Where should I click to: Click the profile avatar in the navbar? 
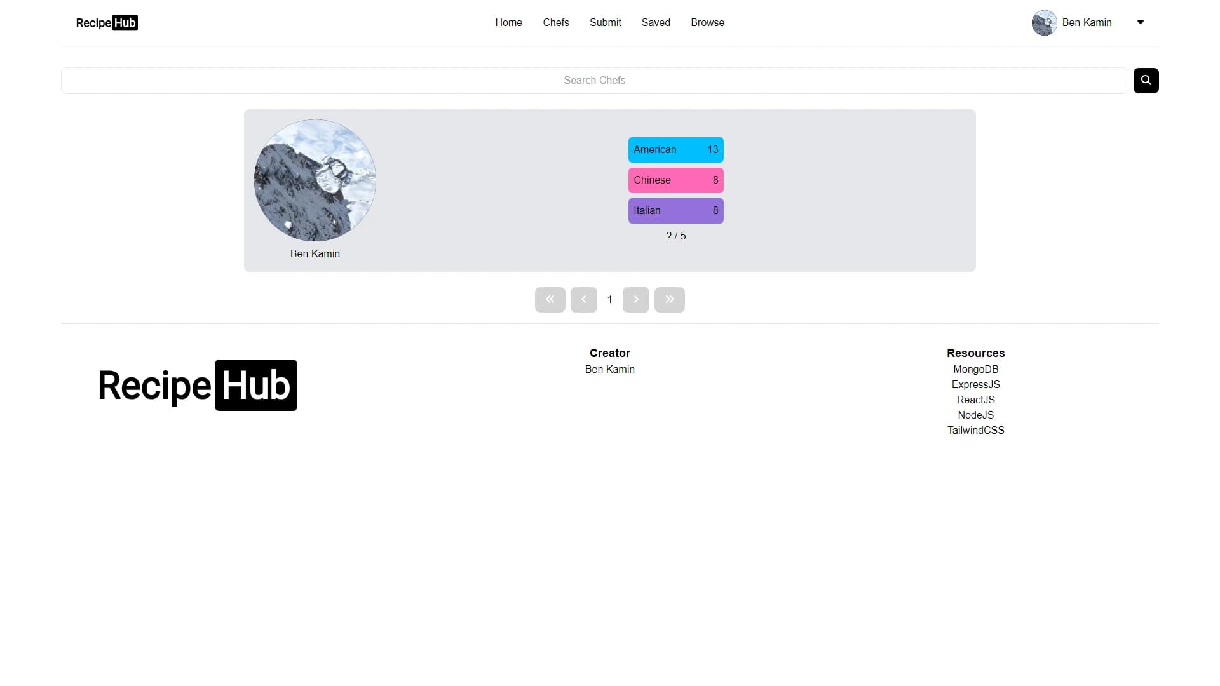point(1043,22)
